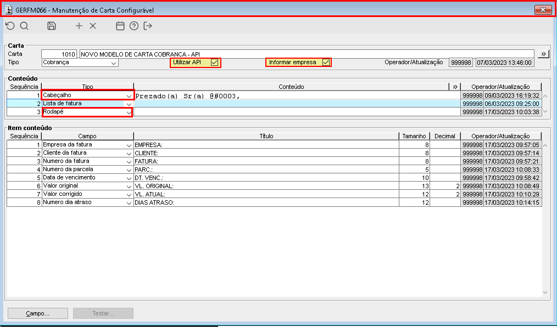Click the magnifier search toolbar icon
The image size is (557, 327).
point(24,26)
